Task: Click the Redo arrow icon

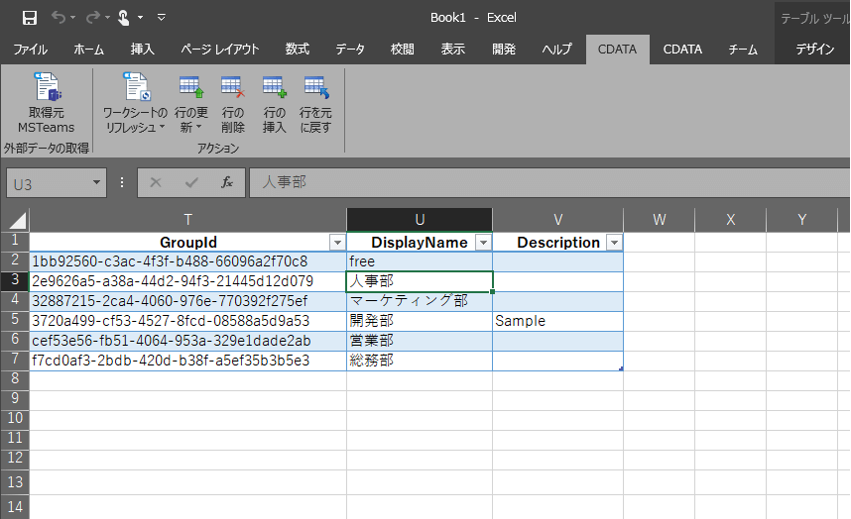Action: pyautogui.click(x=93, y=18)
